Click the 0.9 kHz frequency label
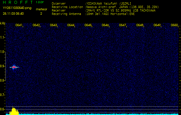 pyautogui.click(x=3, y=66)
